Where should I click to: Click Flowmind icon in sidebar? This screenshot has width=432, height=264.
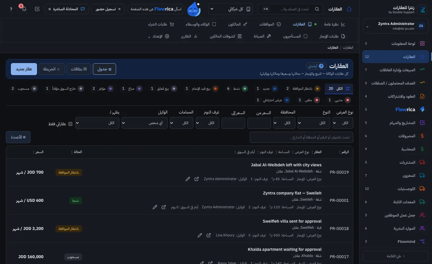point(422,241)
